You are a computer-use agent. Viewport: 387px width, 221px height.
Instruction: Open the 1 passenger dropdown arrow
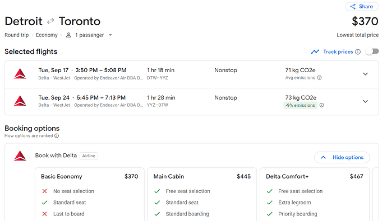coord(110,35)
